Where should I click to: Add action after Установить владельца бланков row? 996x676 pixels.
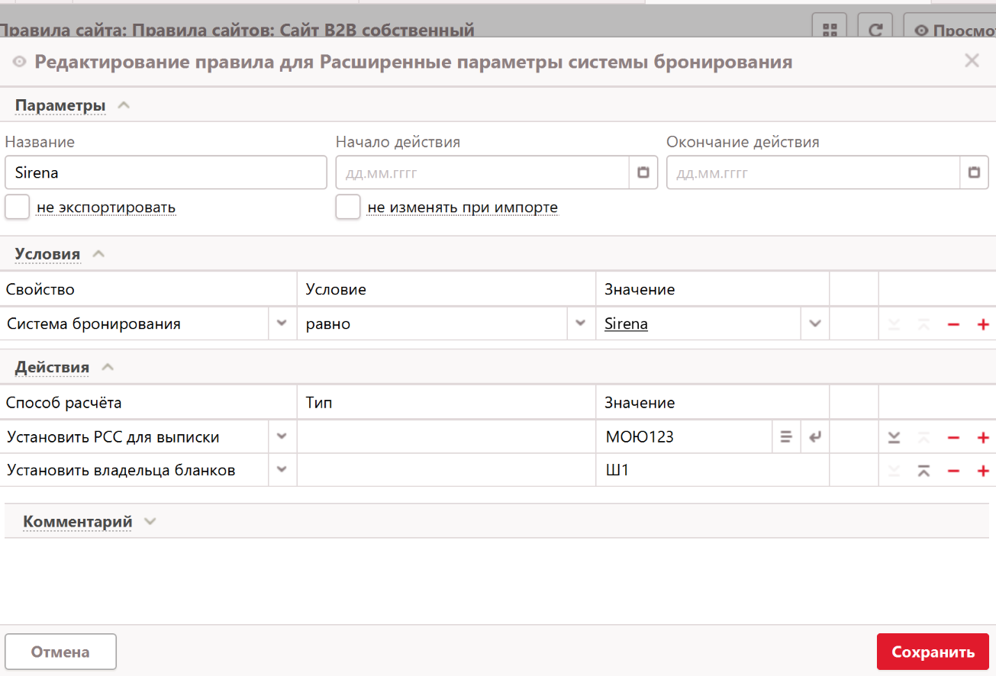pos(983,471)
